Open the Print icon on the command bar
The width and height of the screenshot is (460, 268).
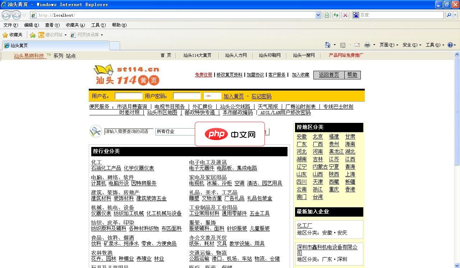click(367, 45)
